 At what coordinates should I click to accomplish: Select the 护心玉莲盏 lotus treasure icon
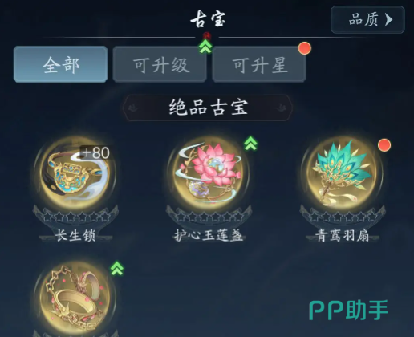(x=209, y=173)
